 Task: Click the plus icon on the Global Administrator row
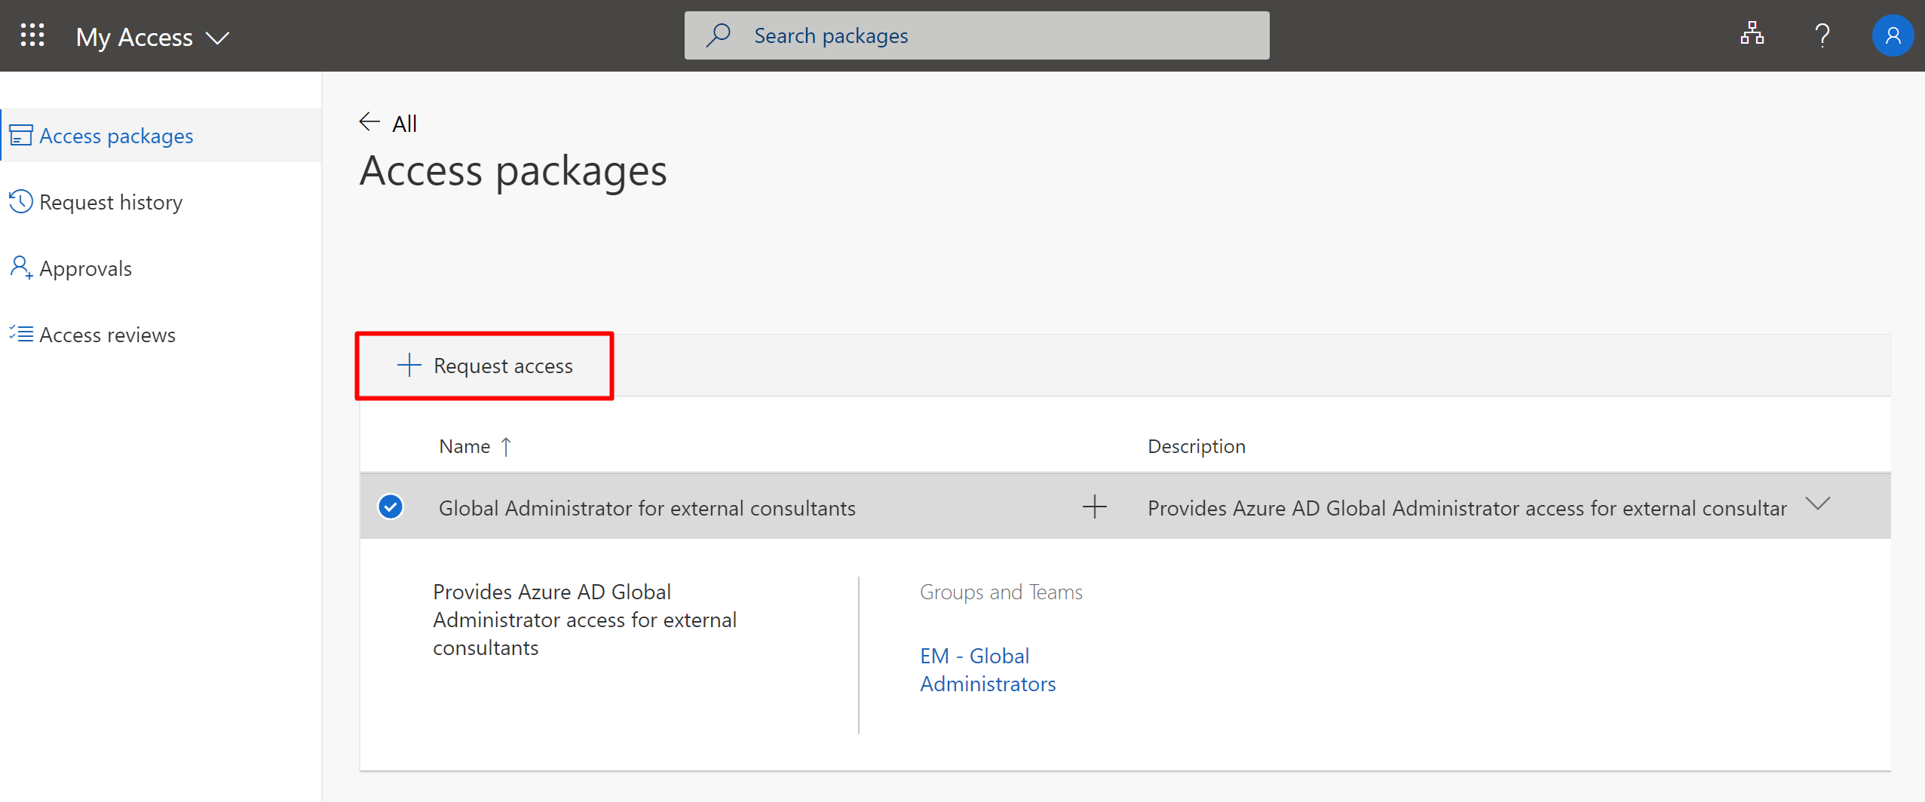[x=1093, y=506]
